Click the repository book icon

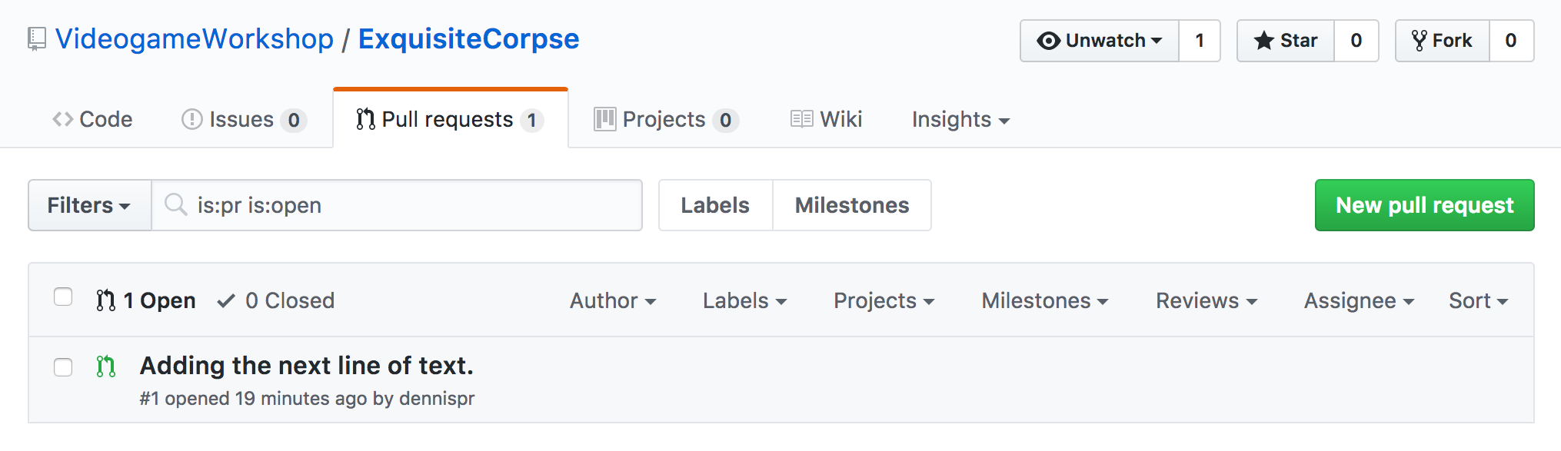tap(36, 39)
